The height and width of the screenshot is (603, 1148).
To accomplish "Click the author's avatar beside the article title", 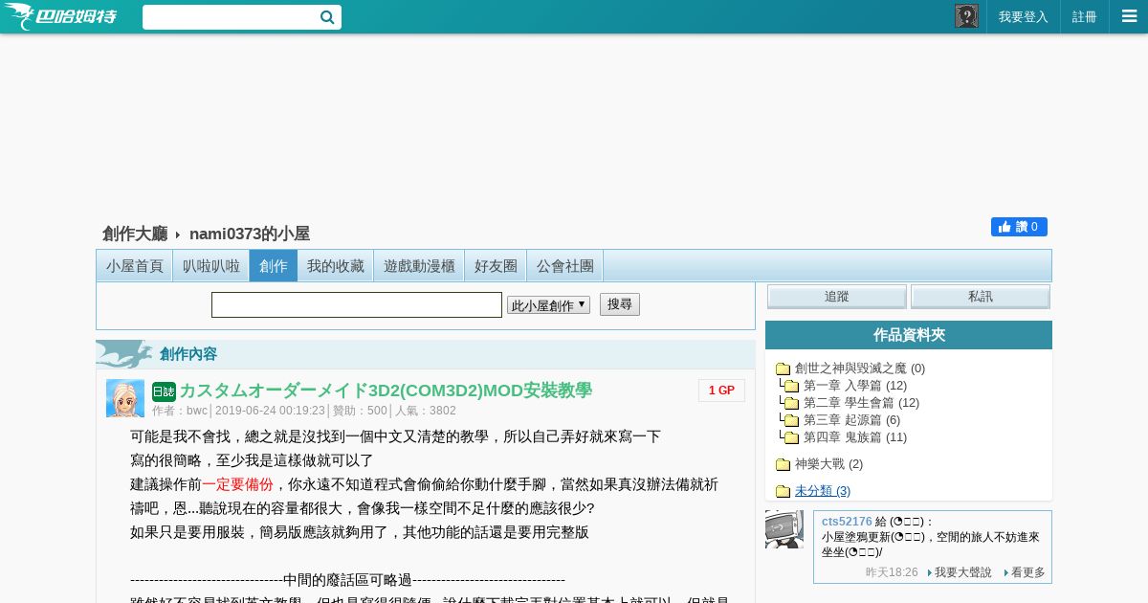I will [x=125, y=398].
